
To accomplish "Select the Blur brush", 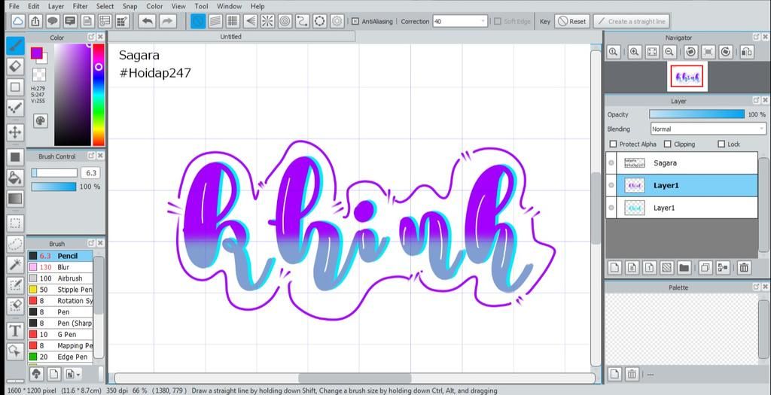I will point(60,267).
